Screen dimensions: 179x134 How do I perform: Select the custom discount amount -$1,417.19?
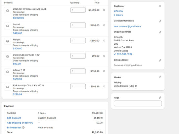98,118
